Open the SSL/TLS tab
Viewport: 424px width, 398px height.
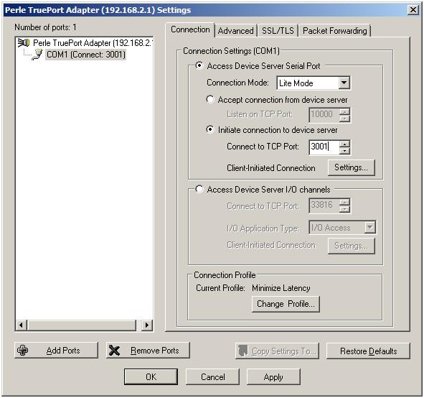tap(278, 31)
